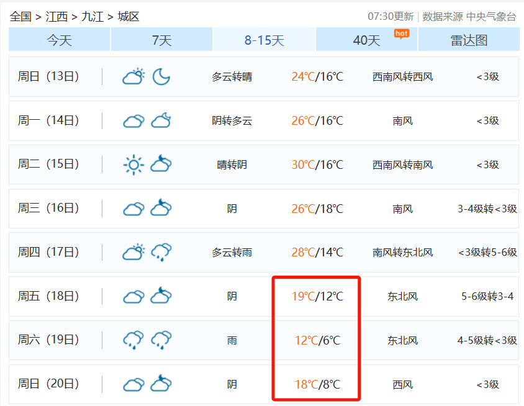Click the daytime overcast icon for 周一 (14日)
Screen dimensions: 524x406
coord(133,120)
